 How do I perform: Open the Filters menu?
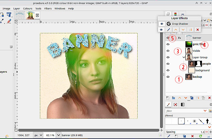click(x=48, y=9)
